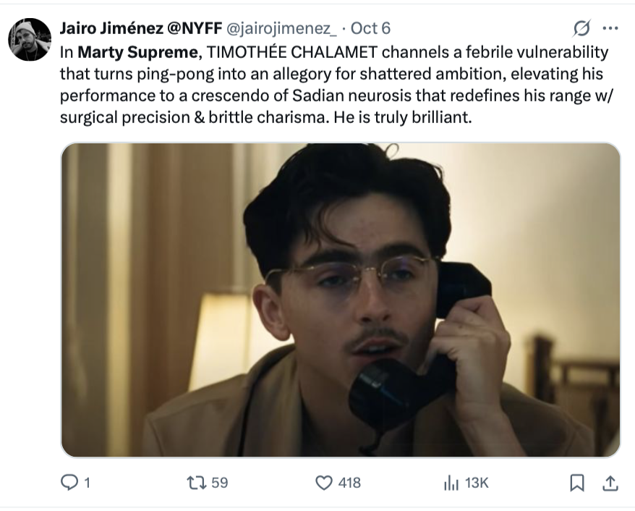Open the @jairojimenez_ handle link
Viewport: 635px width, 511px height.
pyautogui.click(x=282, y=28)
